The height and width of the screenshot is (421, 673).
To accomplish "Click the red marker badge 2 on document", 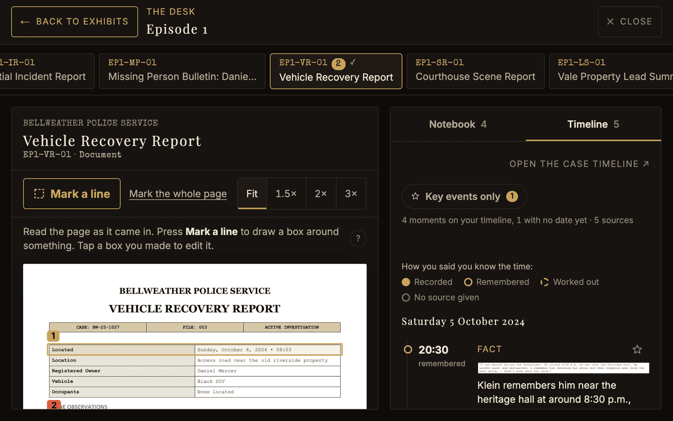I will click(x=53, y=405).
